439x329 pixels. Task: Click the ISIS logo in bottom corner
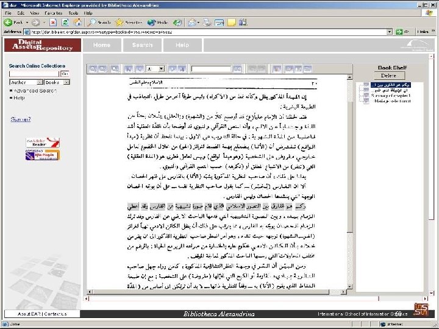point(421,310)
